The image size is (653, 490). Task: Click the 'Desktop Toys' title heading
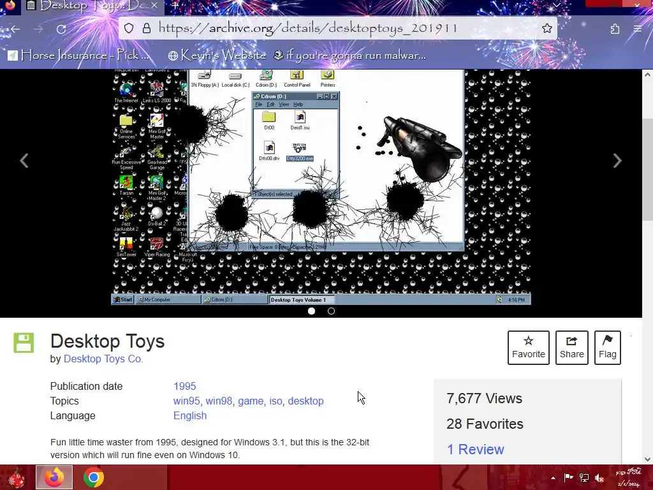[107, 341]
